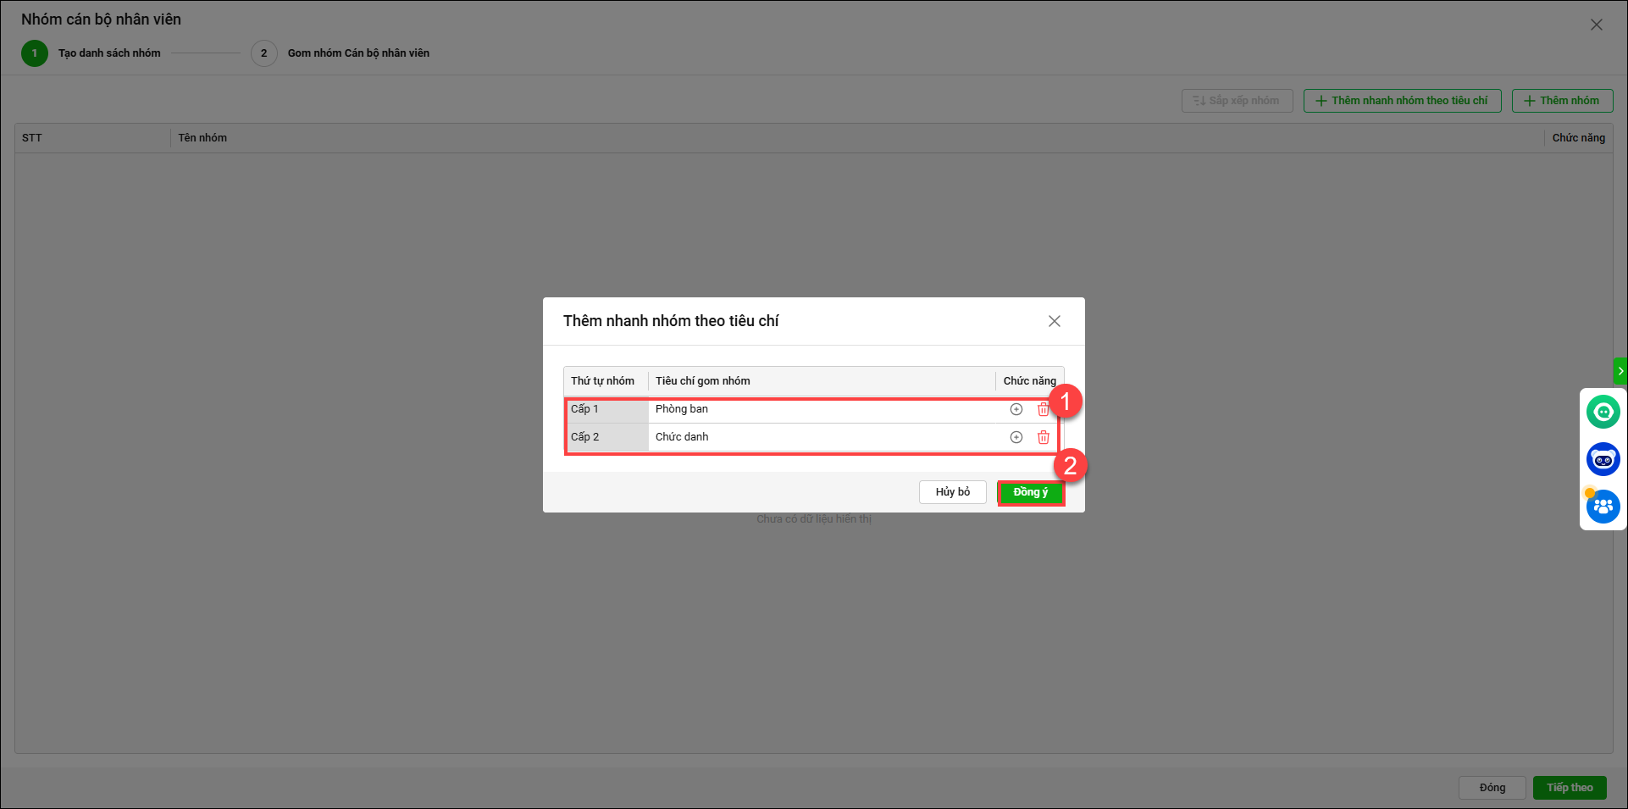Open the community group icon
Screen dimensions: 1628x809
1603,507
